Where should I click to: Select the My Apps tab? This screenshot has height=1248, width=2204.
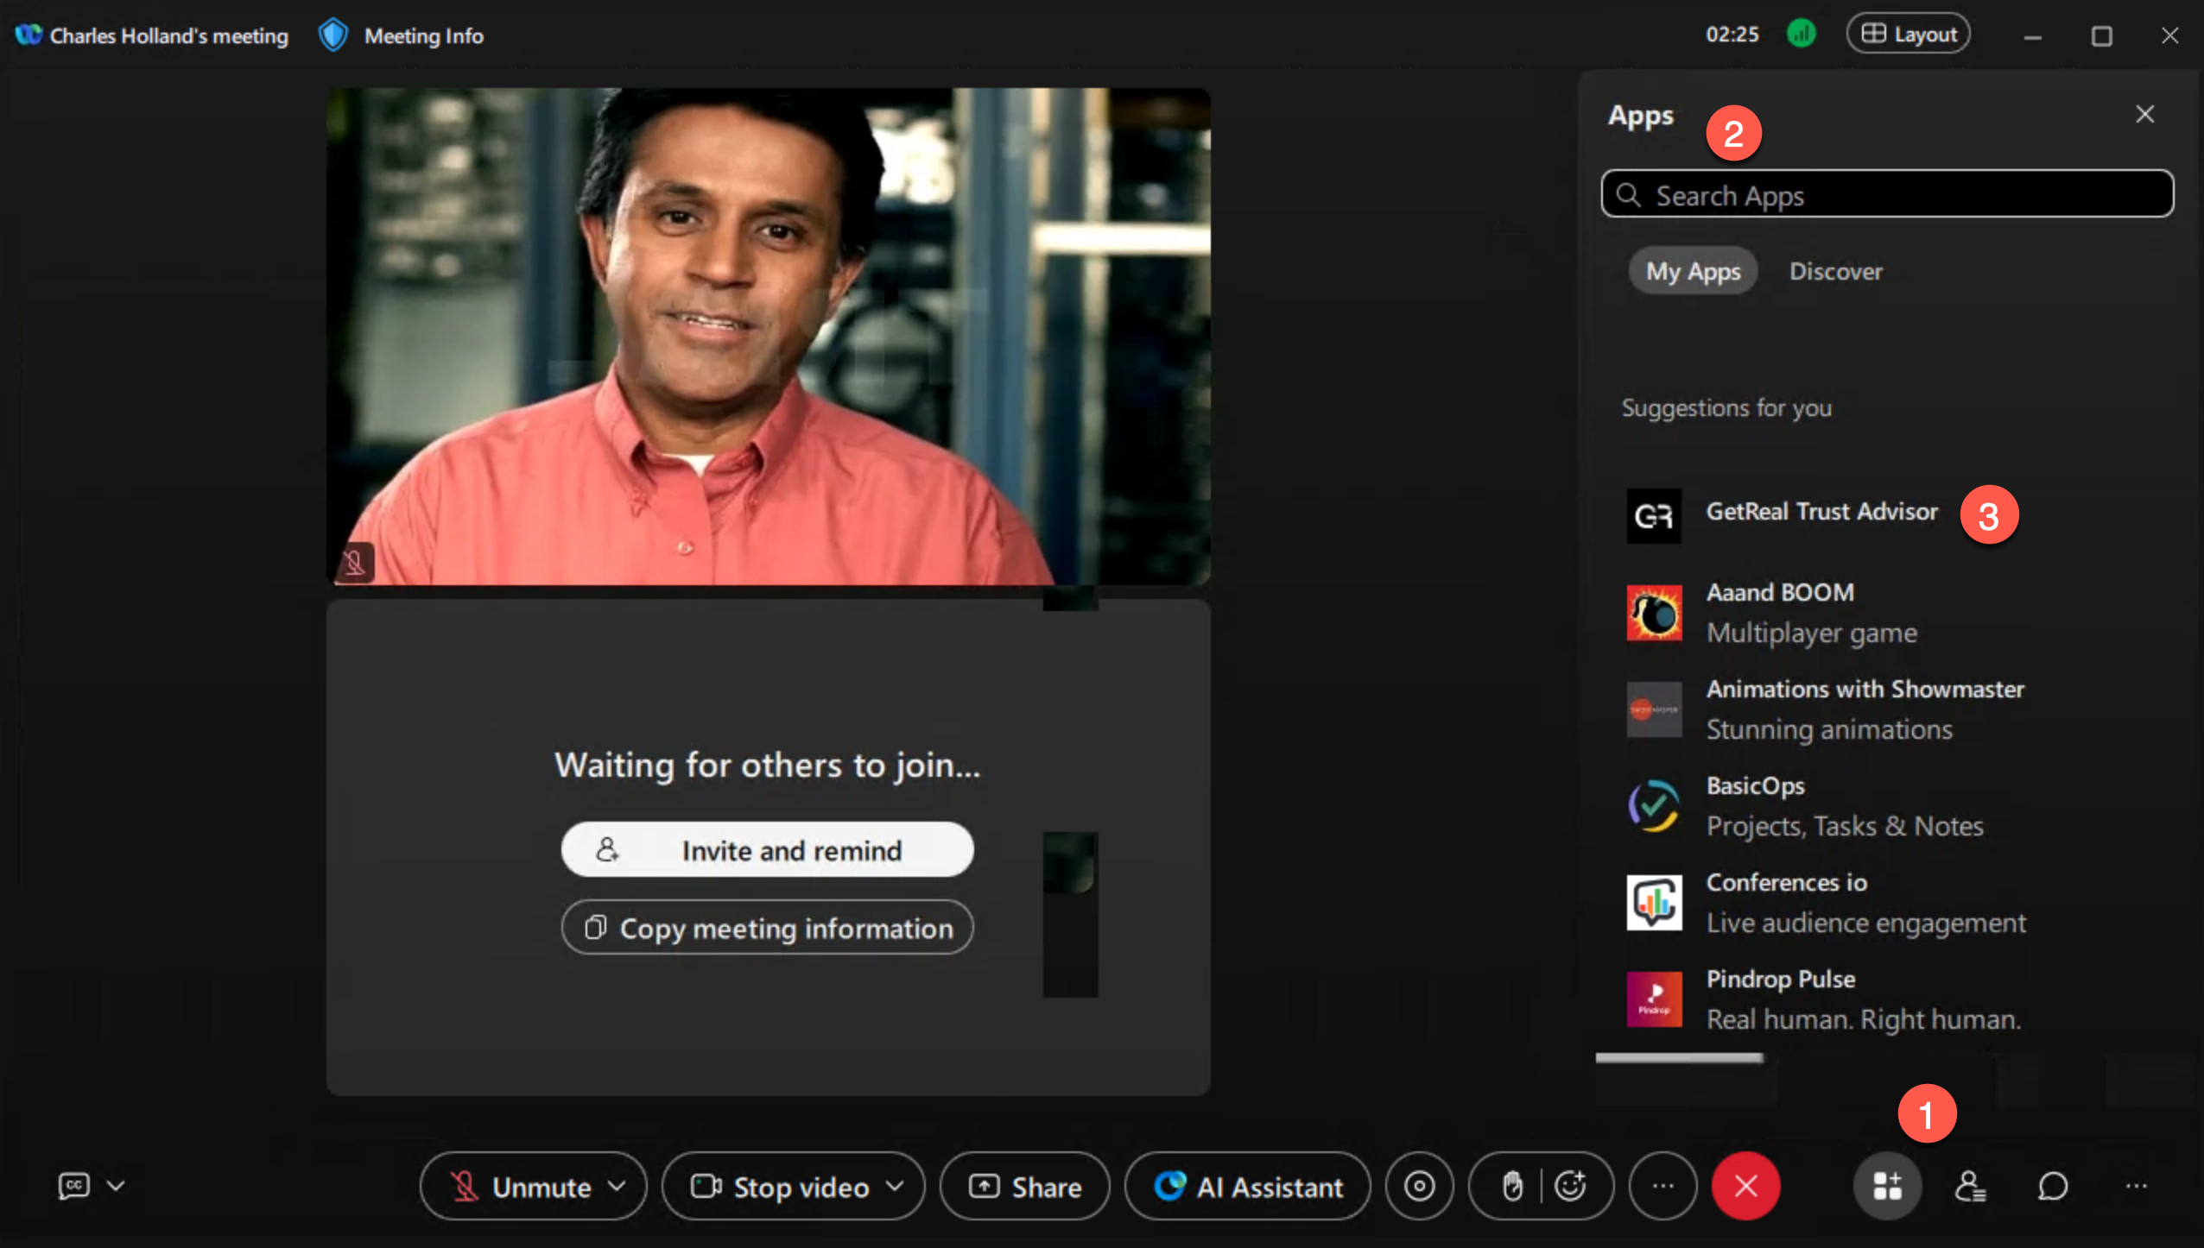pyautogui.click(x=1693, y=271)
